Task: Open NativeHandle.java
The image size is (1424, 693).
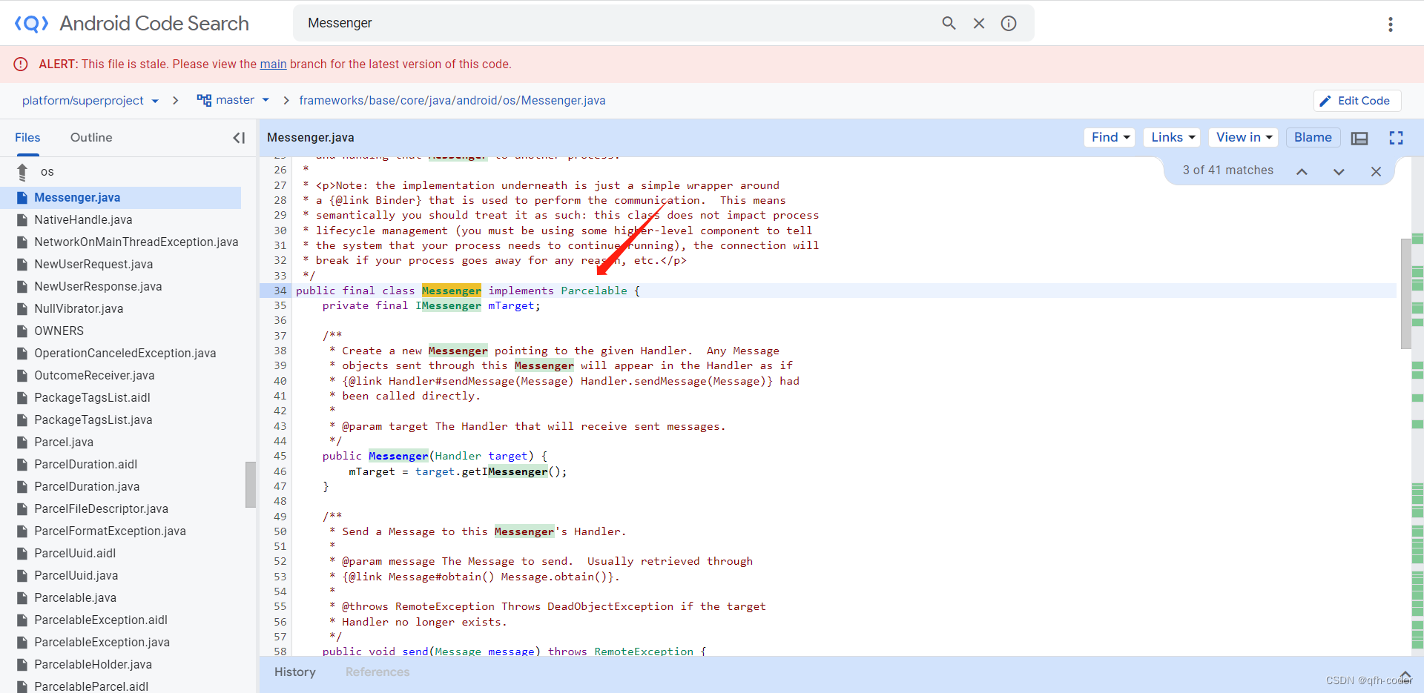Action: [x=83, y=220]
